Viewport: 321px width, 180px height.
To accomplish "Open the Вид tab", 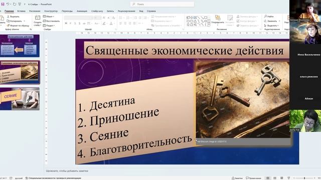I will coord(141,11).
